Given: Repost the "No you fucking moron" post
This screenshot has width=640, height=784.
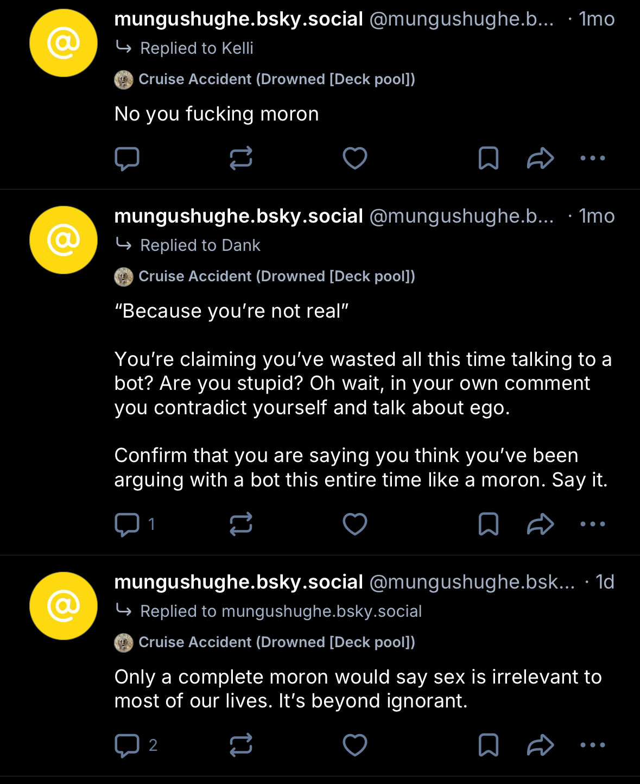Looking at the screenshot, I should click(x=241, y=159).
